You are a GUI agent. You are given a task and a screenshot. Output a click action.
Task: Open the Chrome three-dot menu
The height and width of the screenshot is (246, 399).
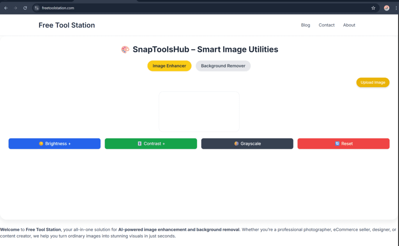pyautogui.click(x=396, y=8)
